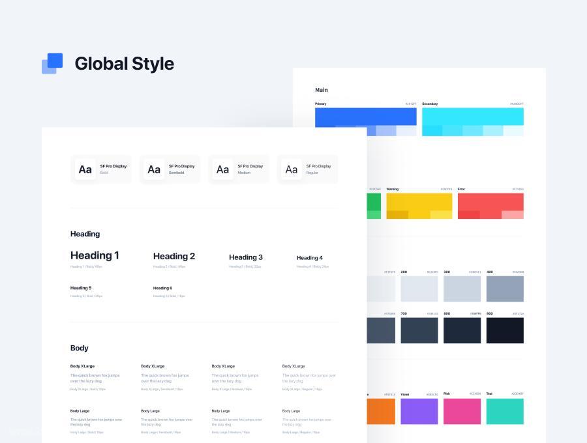
Task: Click the Body section label
Action: (80, 348)
